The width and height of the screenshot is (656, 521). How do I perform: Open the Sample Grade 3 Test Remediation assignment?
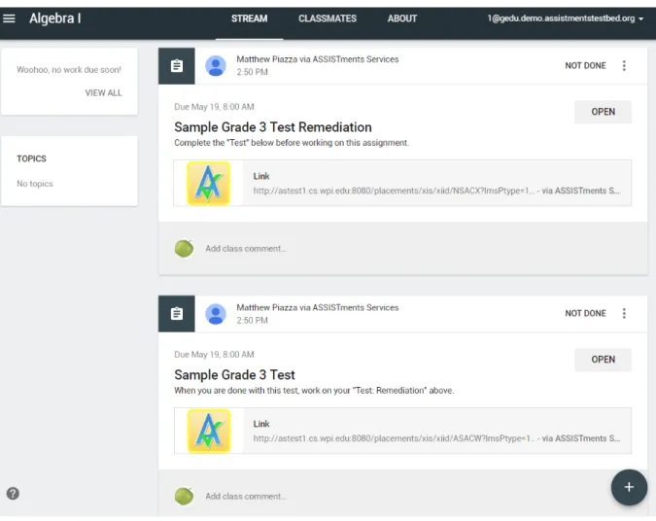[603, 112]
